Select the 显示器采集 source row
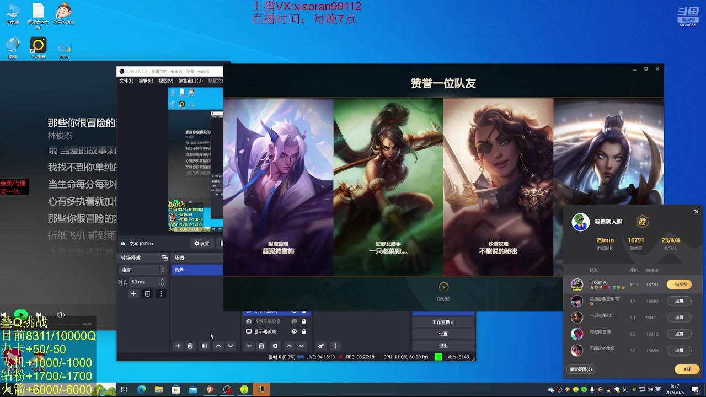The height and width of the screenshot is (397, 706). (276, 331)
